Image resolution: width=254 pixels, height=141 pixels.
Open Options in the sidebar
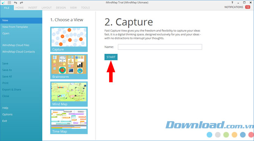[7, 114]
